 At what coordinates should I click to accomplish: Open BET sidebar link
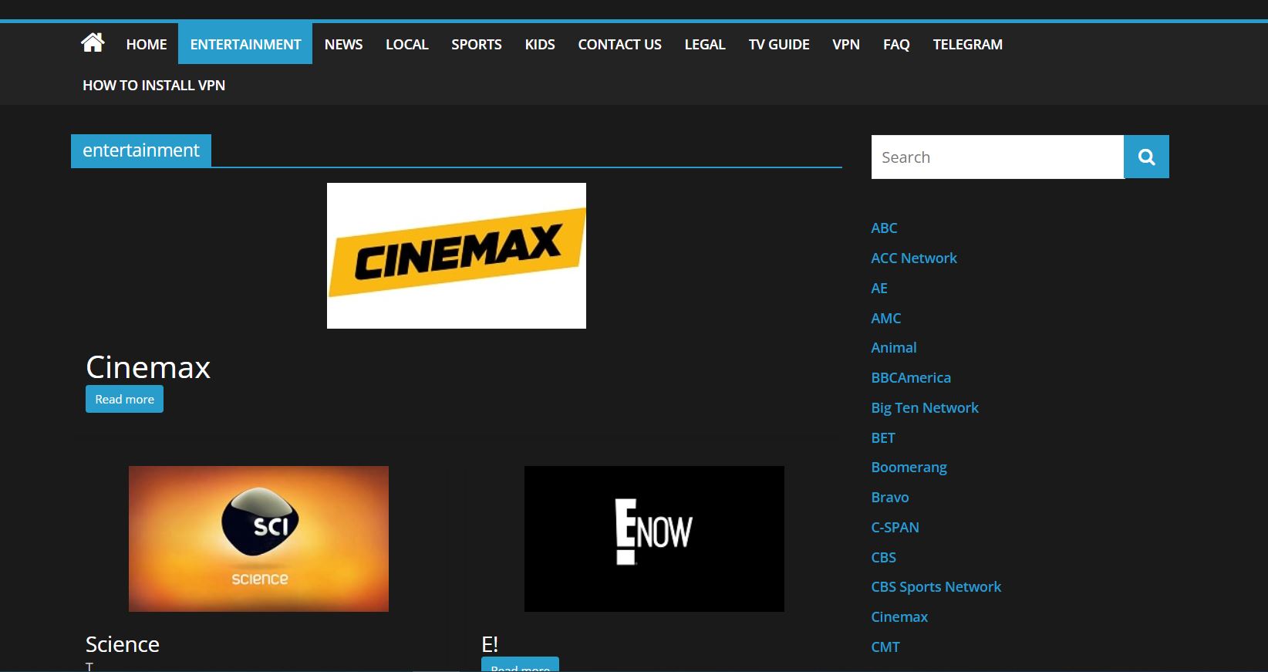883,437
